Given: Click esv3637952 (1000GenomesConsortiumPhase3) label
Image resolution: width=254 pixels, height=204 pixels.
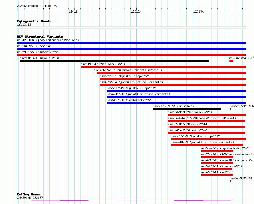Looking at the screenshot, I should click(x=128, y=70).
